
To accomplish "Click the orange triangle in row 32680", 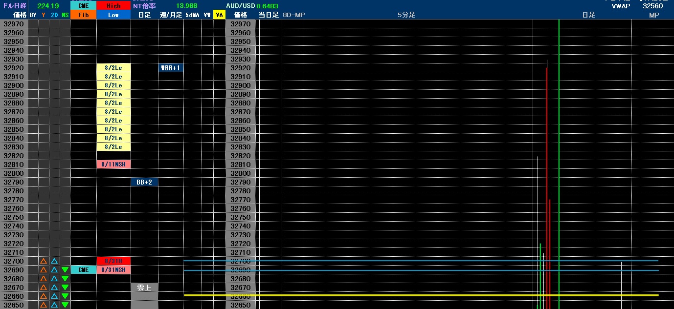I will [x=44, y=279].
